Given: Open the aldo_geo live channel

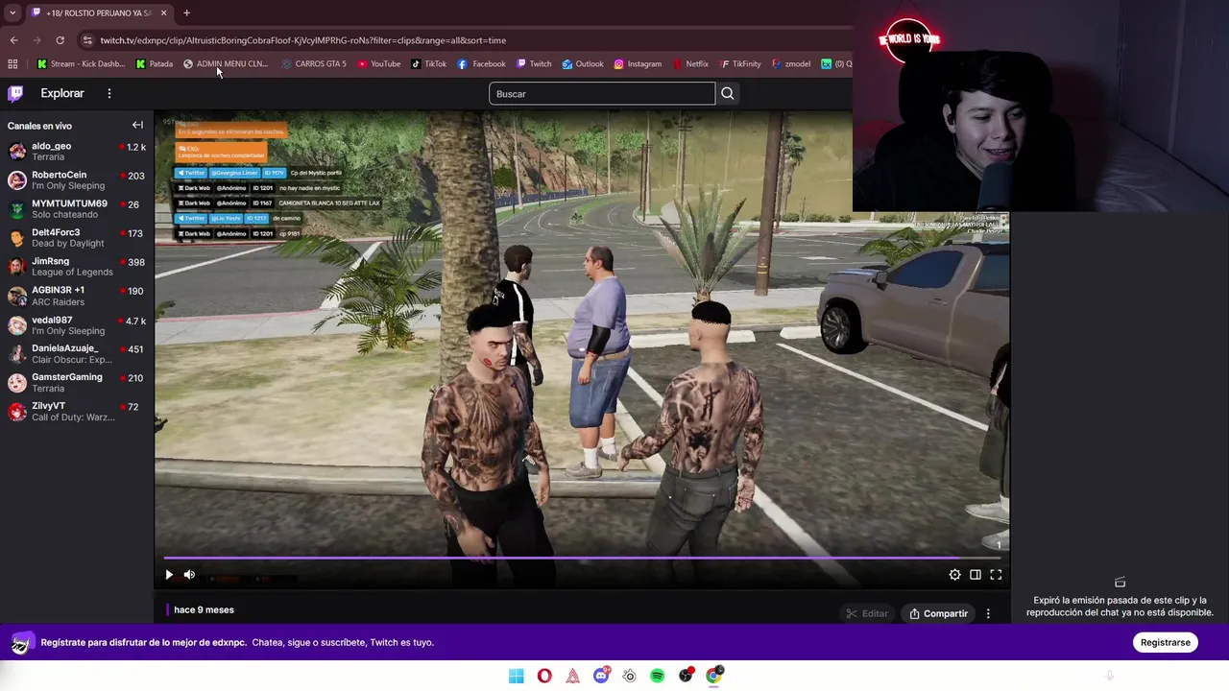Looking at the screenshot, I should tap(77, 152).
